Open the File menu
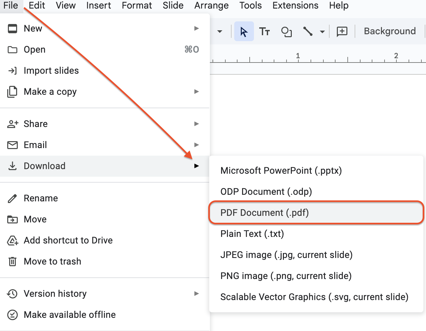This screenshot has width=426, height=331. (11, 5)
